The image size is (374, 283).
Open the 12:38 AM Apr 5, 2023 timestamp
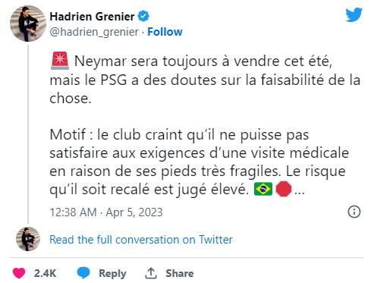[x=106, y=212]
